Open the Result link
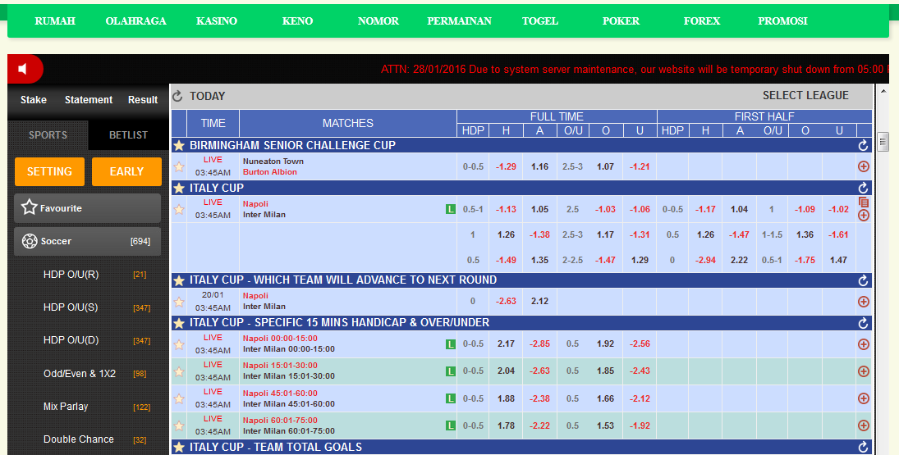 [x=143, y=99]
